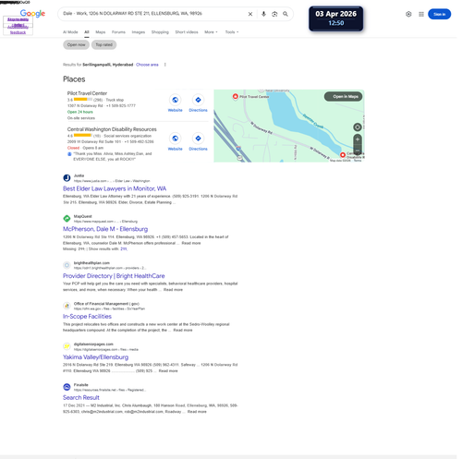Viewport: 462px width, 459px height.
Task: Select the All results tab
Action: (87, 32)
